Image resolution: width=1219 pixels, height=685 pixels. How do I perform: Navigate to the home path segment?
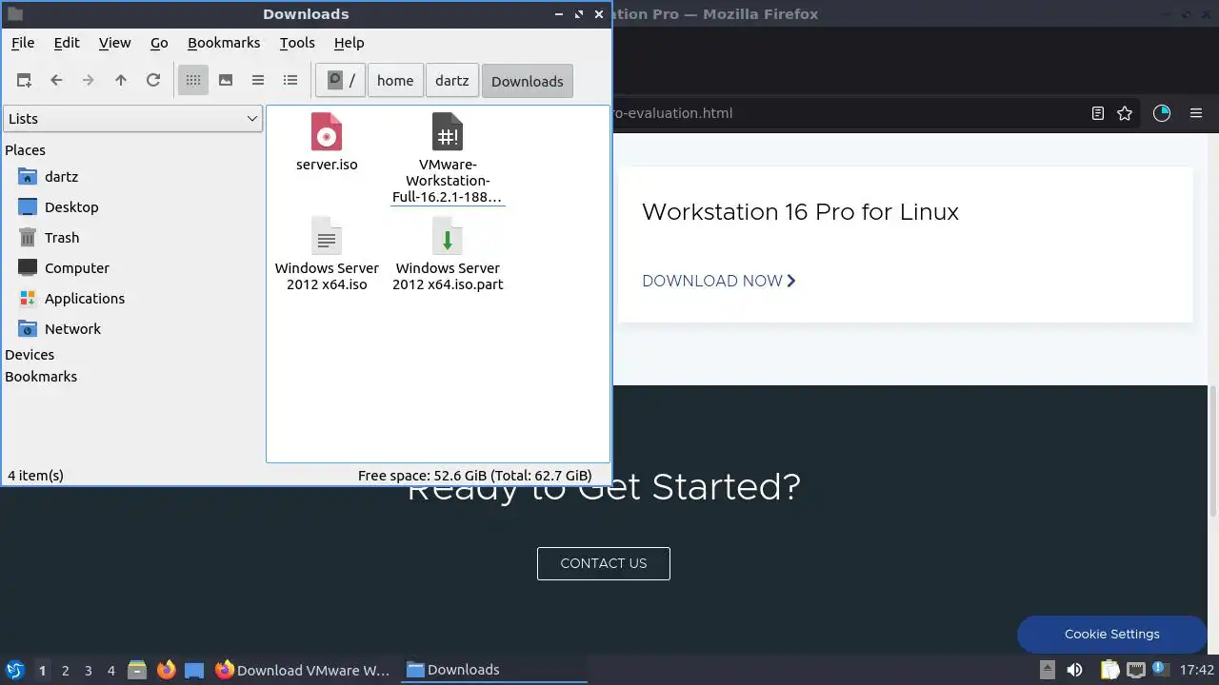pos(395,81)
